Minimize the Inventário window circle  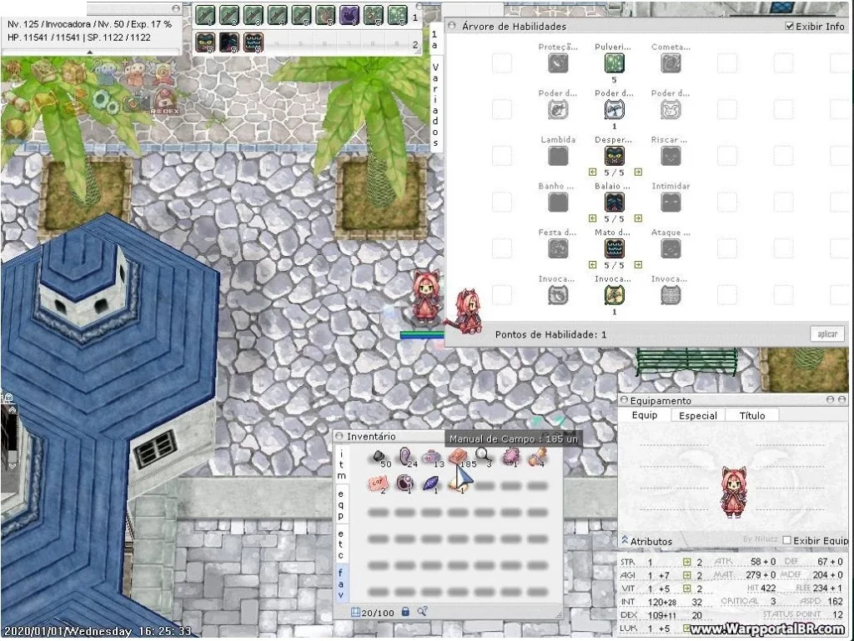pos(339,436)
